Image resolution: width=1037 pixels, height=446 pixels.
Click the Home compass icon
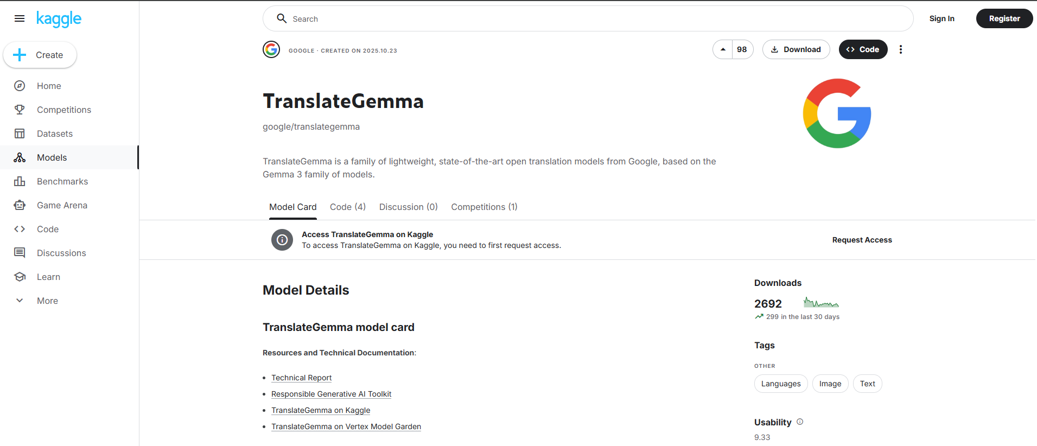tap(20, 86)
